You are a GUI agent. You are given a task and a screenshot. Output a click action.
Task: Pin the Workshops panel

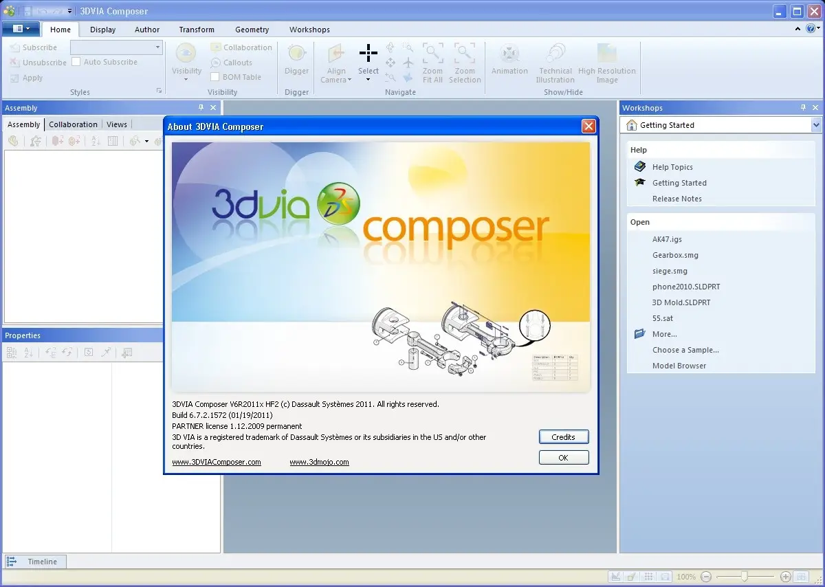tap(803, 108)
